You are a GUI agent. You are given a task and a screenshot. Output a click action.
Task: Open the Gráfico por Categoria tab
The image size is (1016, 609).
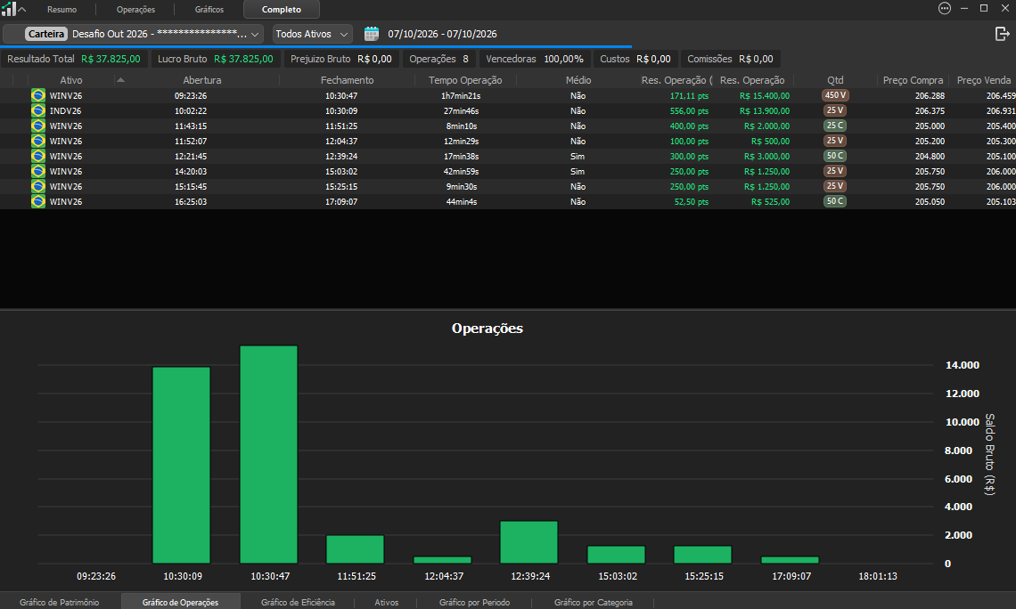point(594,602)
